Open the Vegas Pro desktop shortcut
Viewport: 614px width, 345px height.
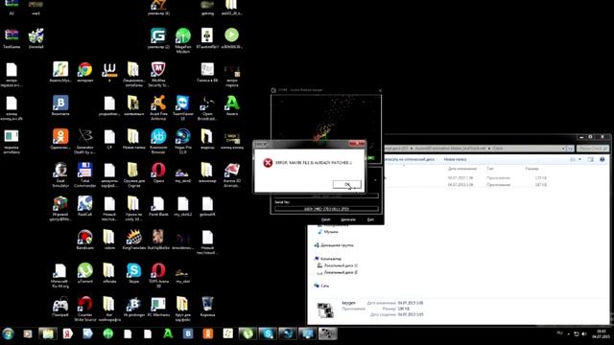pos(183,141)
